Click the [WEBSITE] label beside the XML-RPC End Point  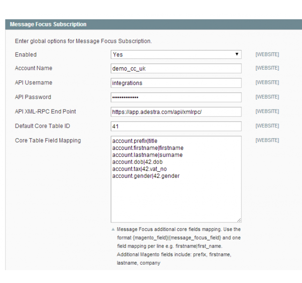click(267, 112)
